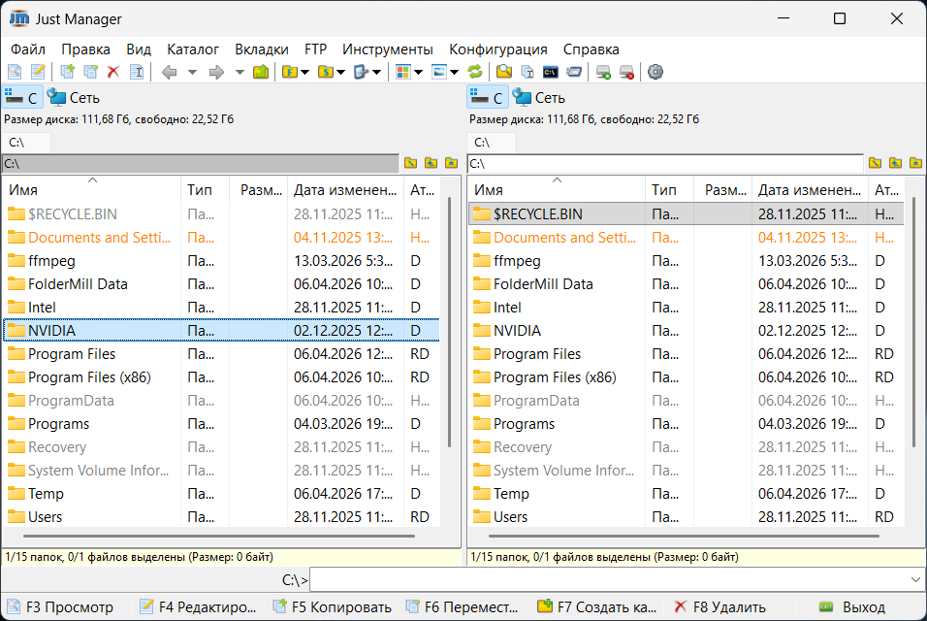Click the Move files toolbar icon
Viewport: 927px width, 621px height.
click(90, 72)
